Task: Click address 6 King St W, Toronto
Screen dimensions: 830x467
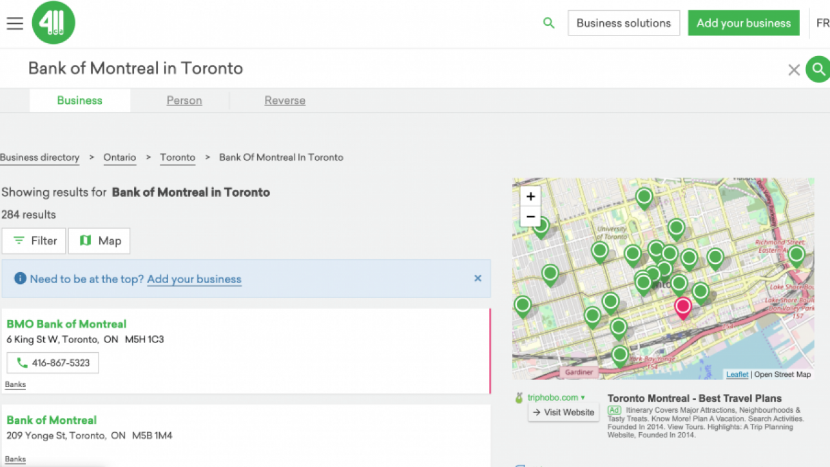Action: coord(85,339)
